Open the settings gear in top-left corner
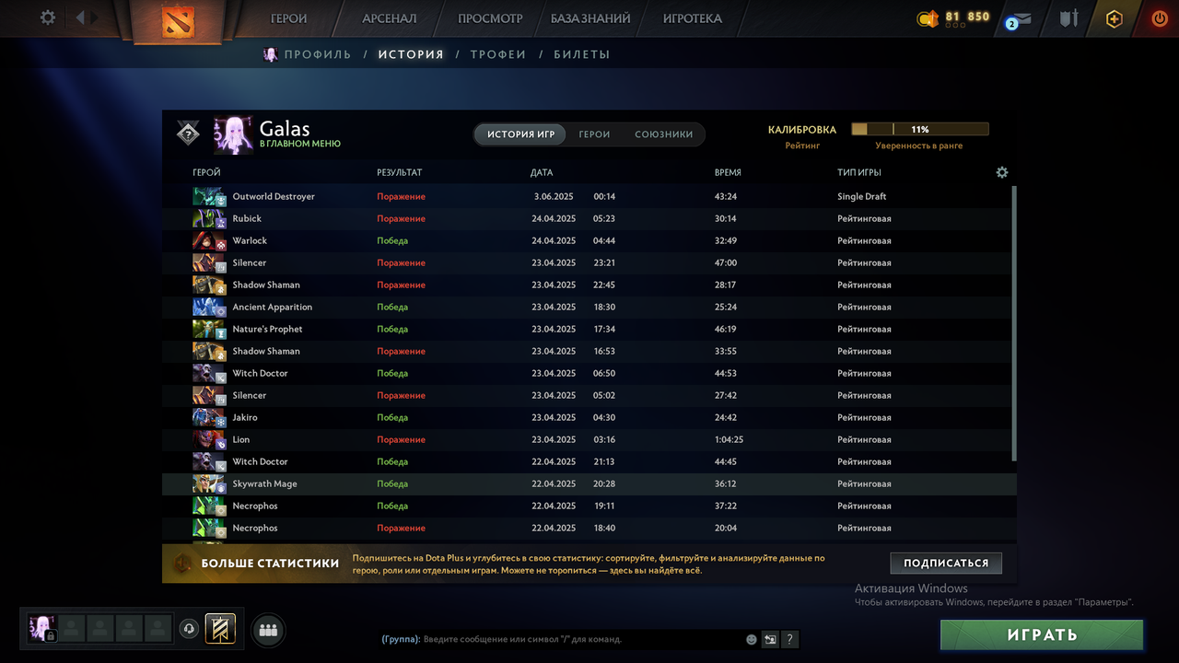Image resolution: width=1179 pixels, height=663 pixels. point(48,17)
